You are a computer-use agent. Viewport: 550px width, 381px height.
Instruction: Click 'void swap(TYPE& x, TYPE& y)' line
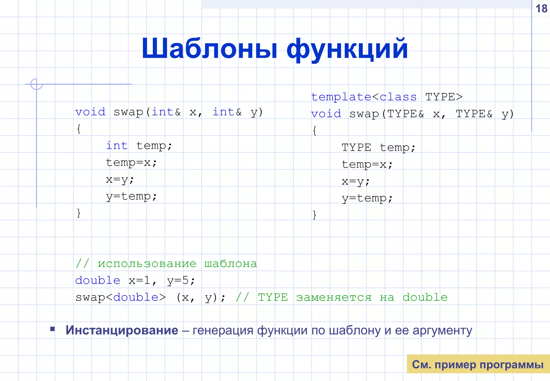point(412,114)
